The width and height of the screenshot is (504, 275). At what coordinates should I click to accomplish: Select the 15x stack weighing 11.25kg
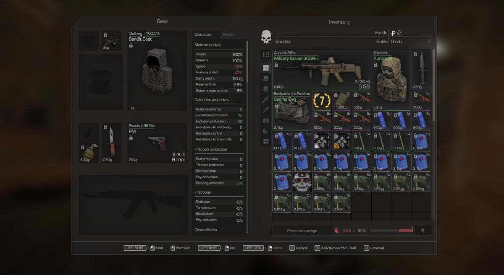(342, 101)
